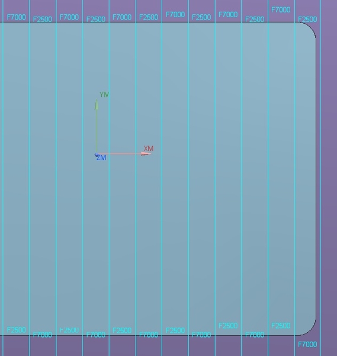This screenshot has width=337, height=356.
Task: Click the leftmost F7000 label in top row
Action: click(17, 17)
